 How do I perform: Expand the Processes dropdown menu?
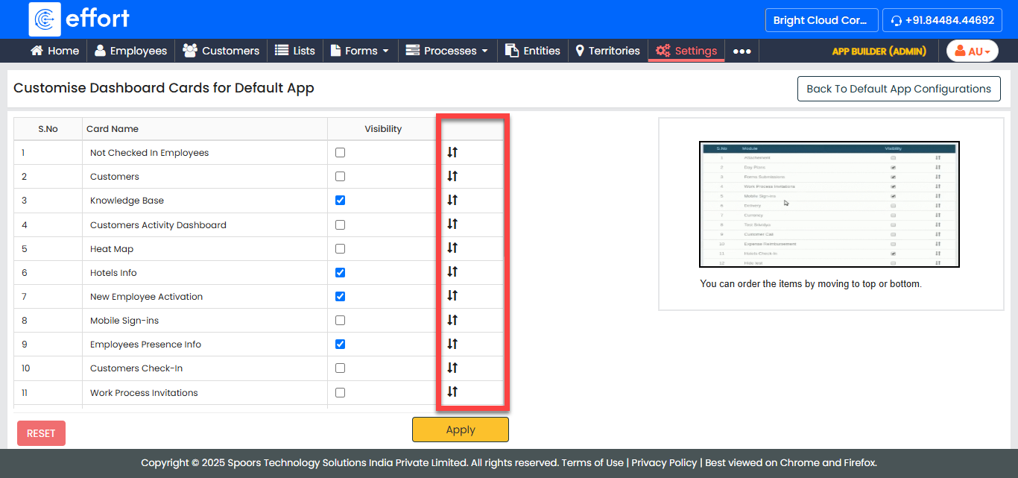point(447,51)
